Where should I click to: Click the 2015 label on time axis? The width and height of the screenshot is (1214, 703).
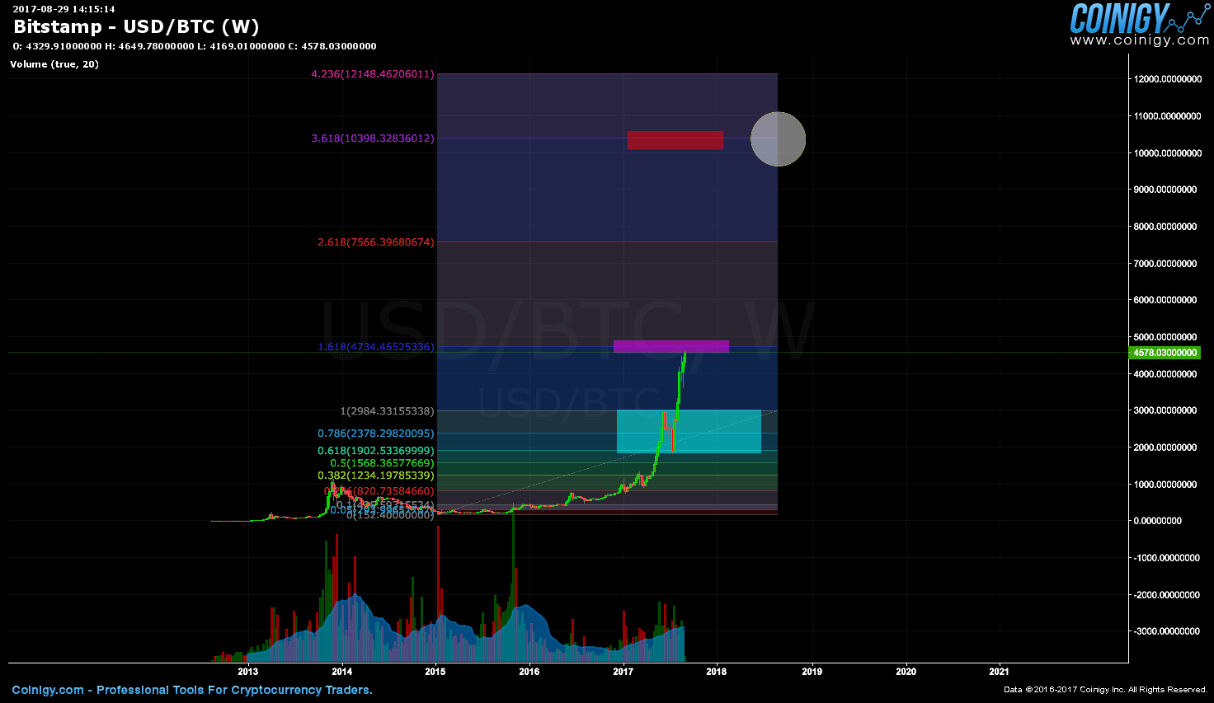pos(435,672)
